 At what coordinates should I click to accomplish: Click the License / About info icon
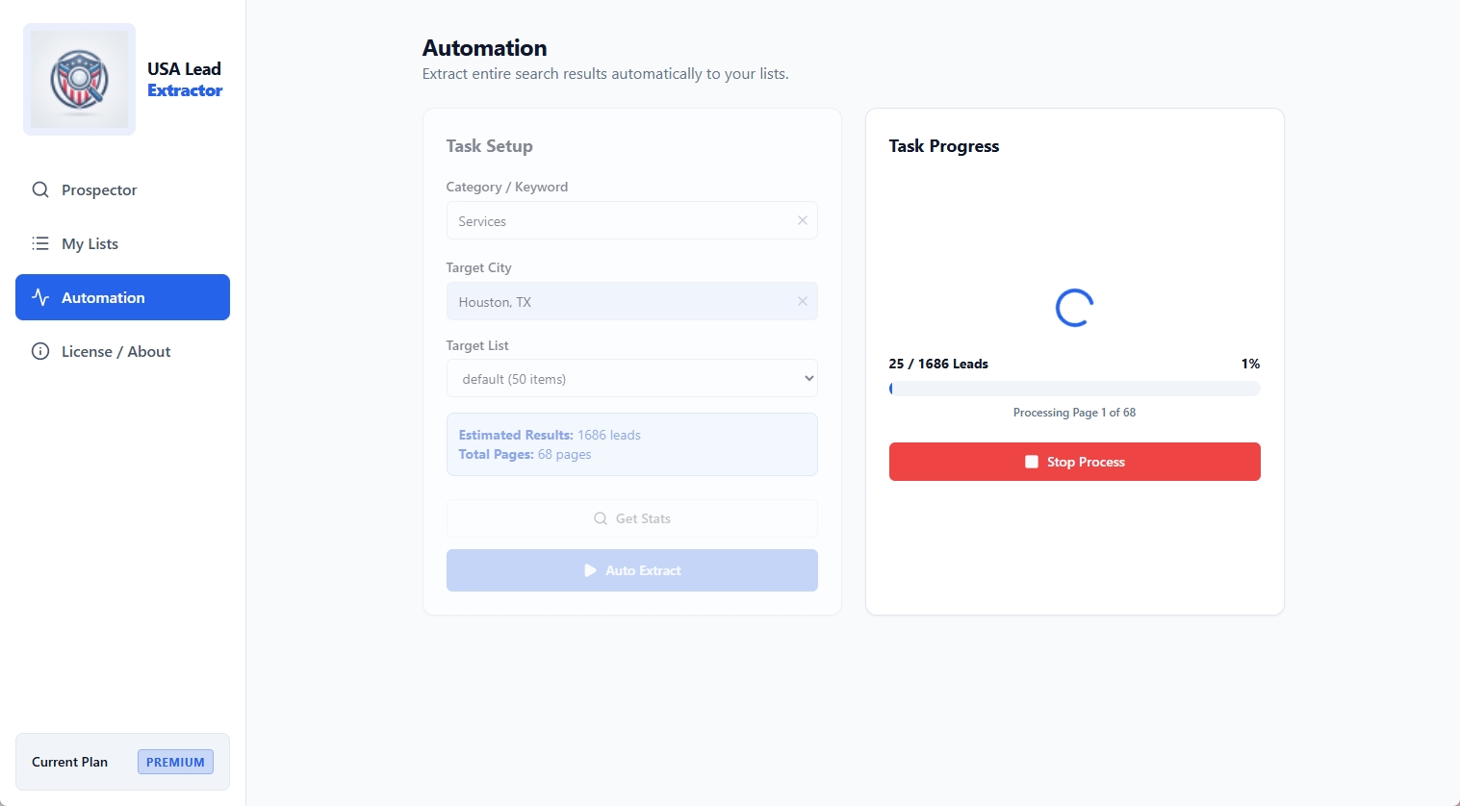pos(40,351)
